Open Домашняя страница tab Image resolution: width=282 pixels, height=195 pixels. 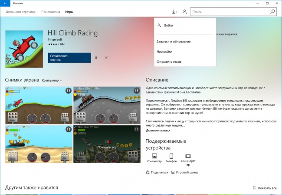tap(20, 12)
